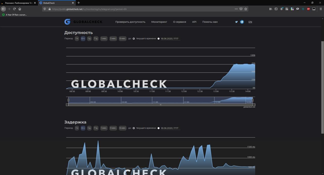Click the grid-plus extension icon
Screen dimensions: 324x175
(287, 9)
